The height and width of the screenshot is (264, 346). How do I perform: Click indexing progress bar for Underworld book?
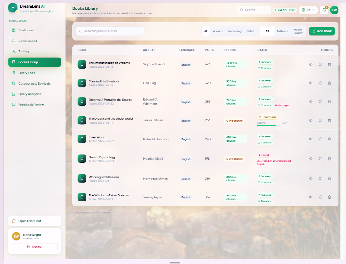272,125
